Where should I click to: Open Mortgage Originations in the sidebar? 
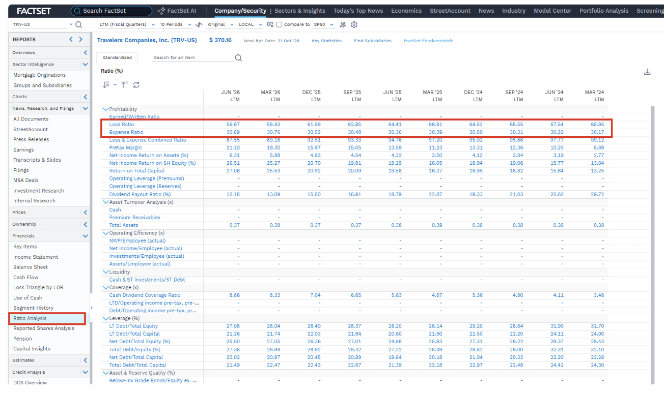(x=39, y=75)
